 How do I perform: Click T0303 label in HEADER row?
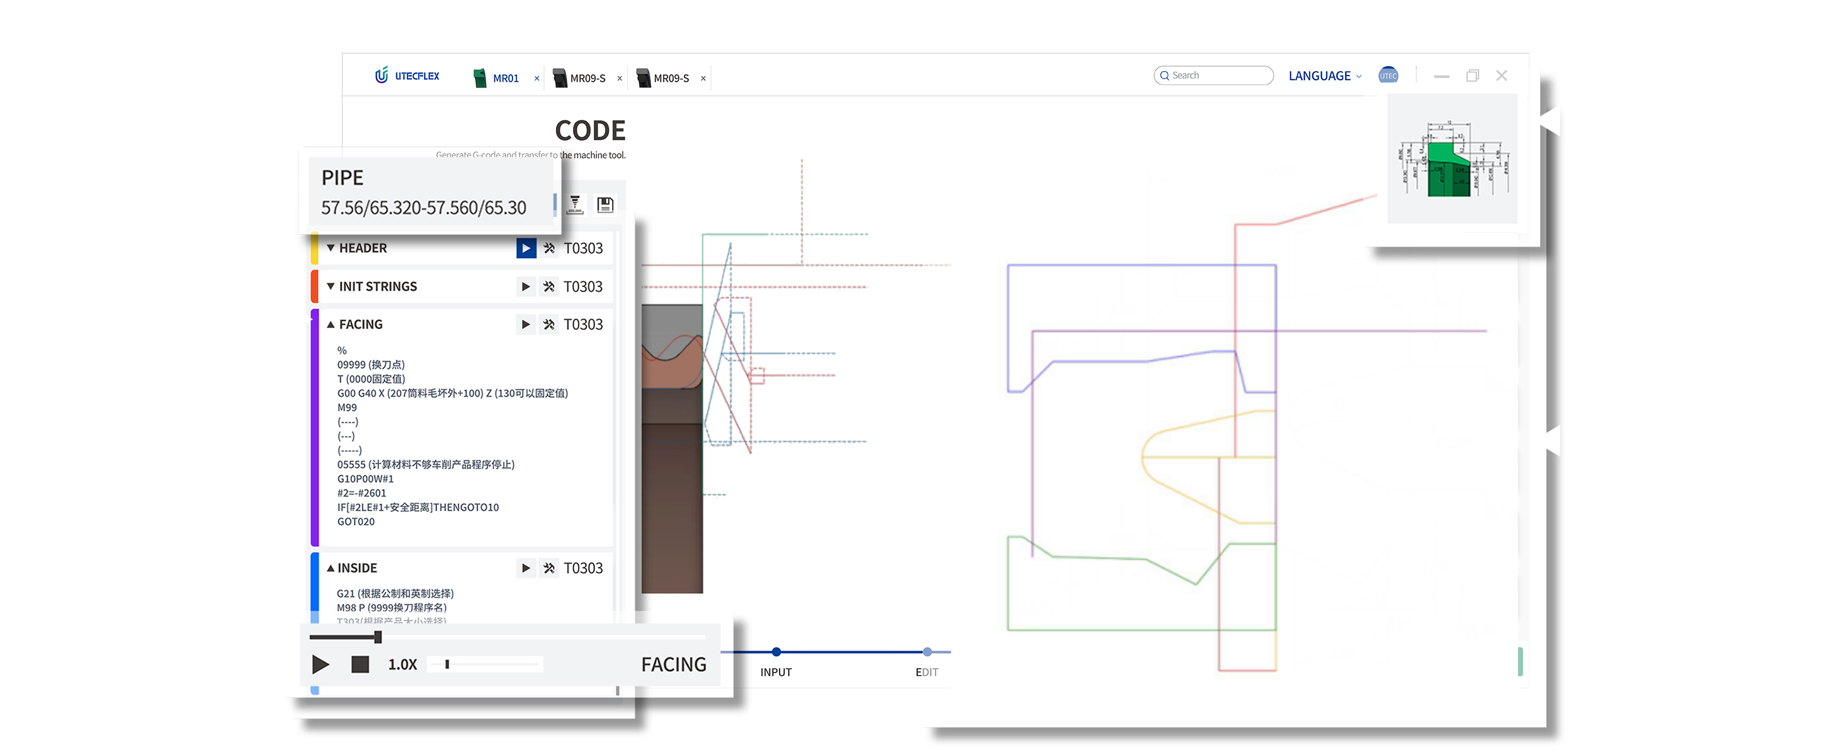click(582, 249)
